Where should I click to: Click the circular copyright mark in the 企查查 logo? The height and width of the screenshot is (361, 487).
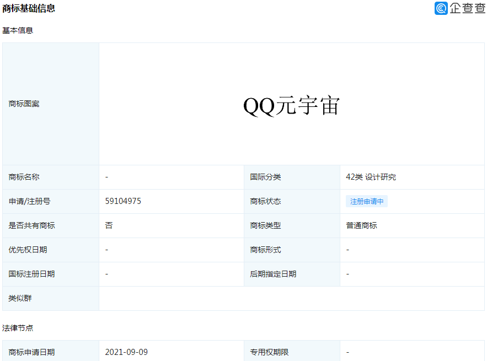(x=440, y=9)
